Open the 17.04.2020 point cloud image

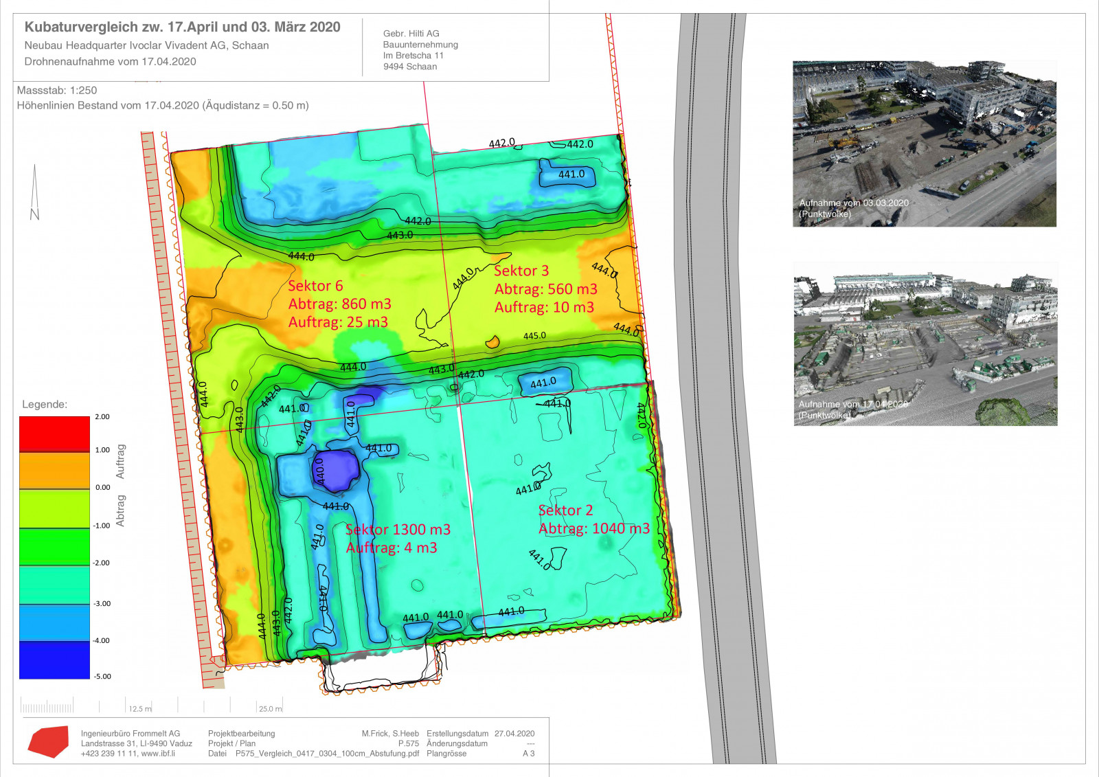click(x=925, y=344)
